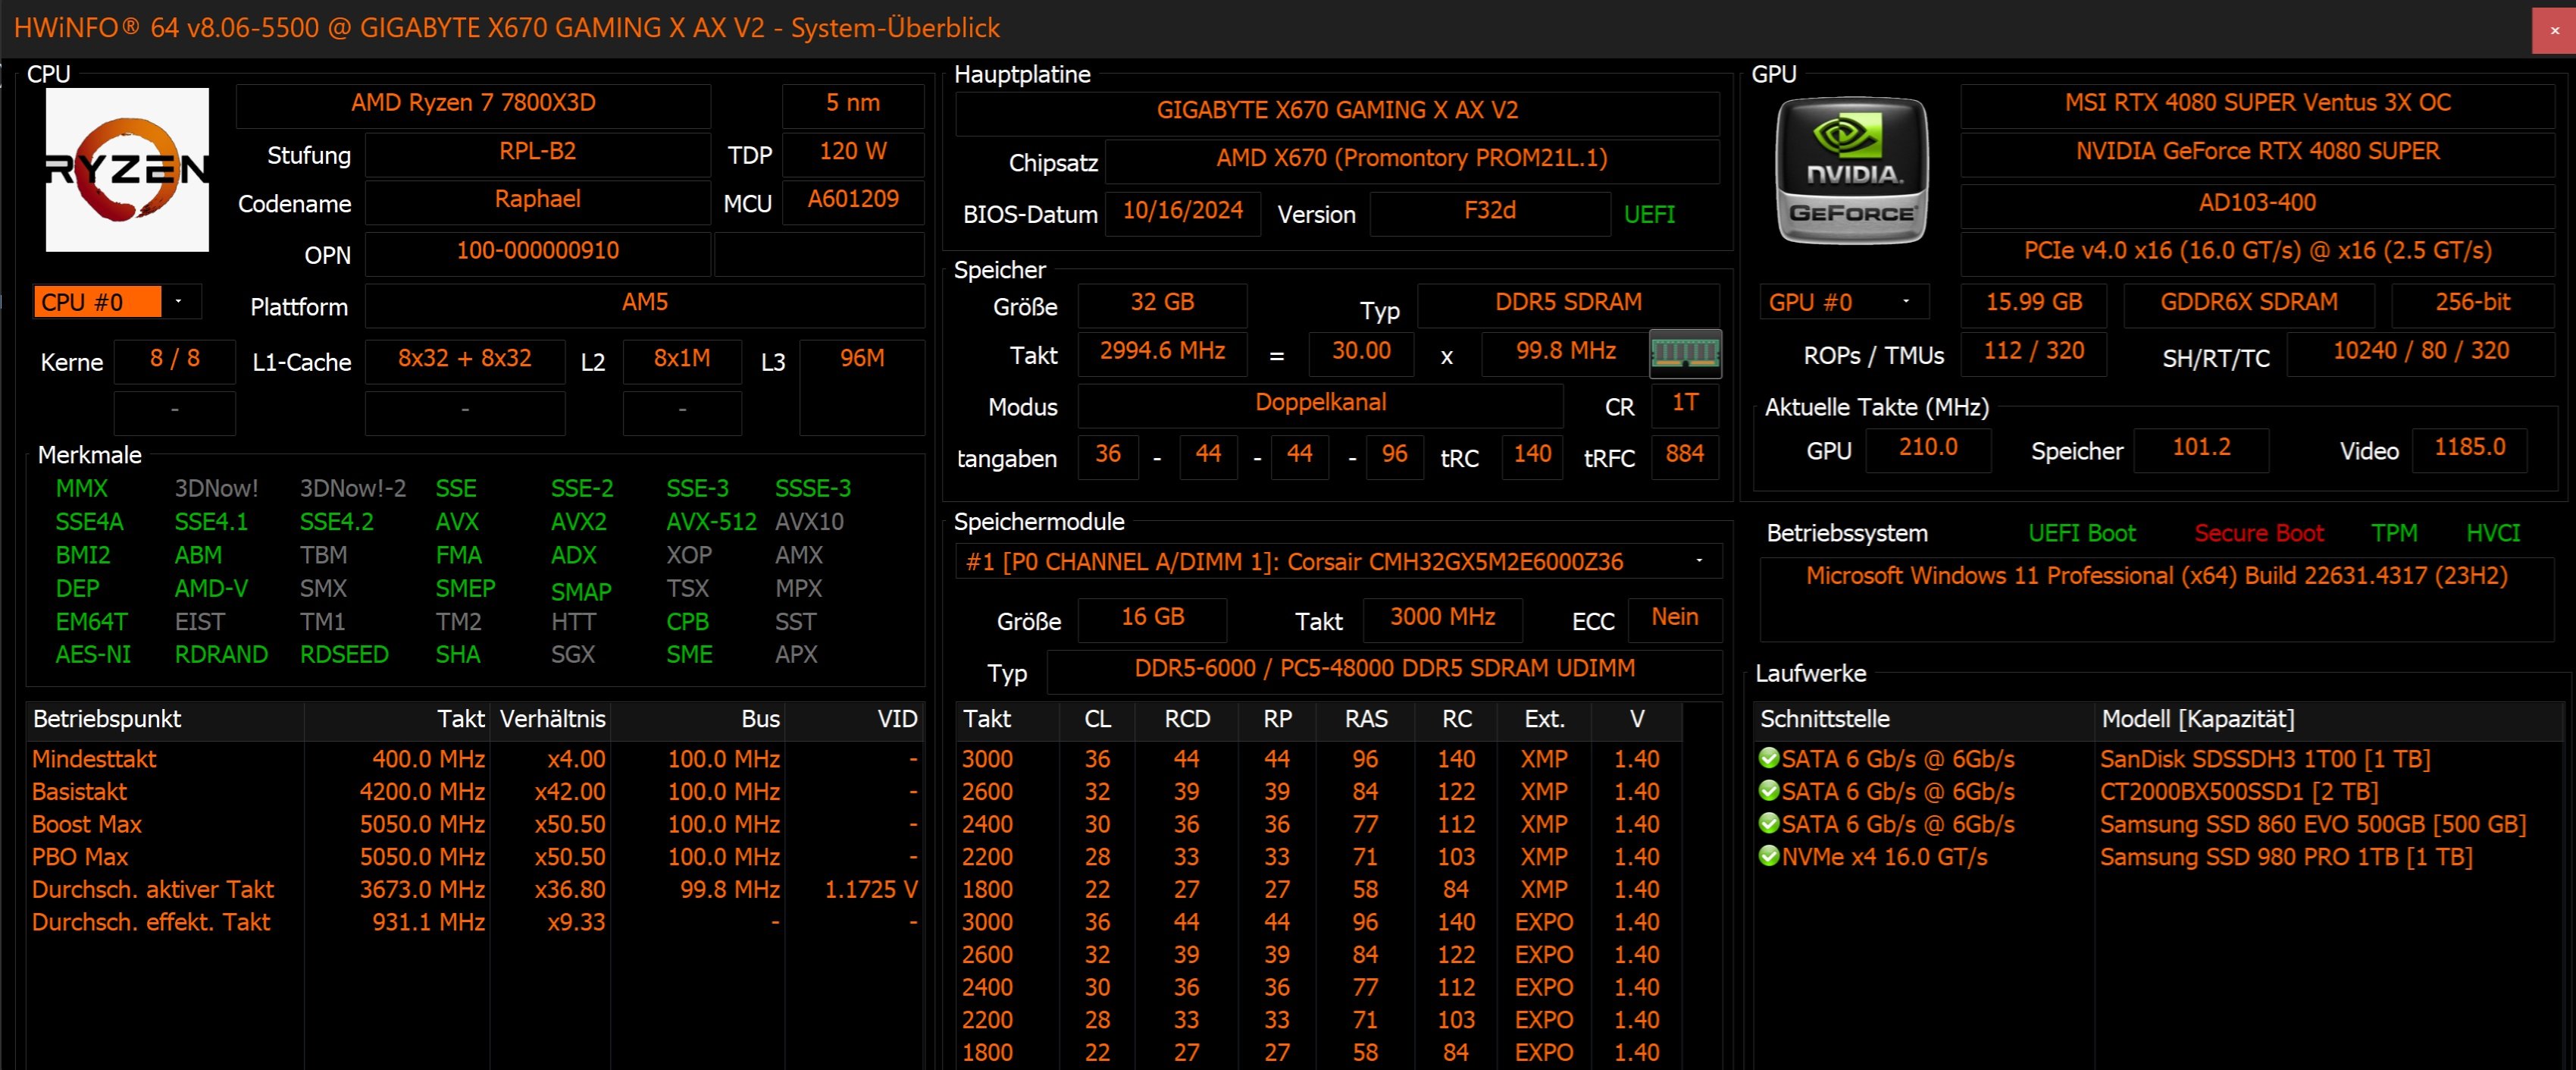Click the AMD Ryzen logo image

pyautogui.click(x=127, y=169)
